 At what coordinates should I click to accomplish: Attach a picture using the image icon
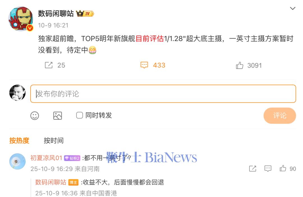pyautogui.click(x=58, y=116)
